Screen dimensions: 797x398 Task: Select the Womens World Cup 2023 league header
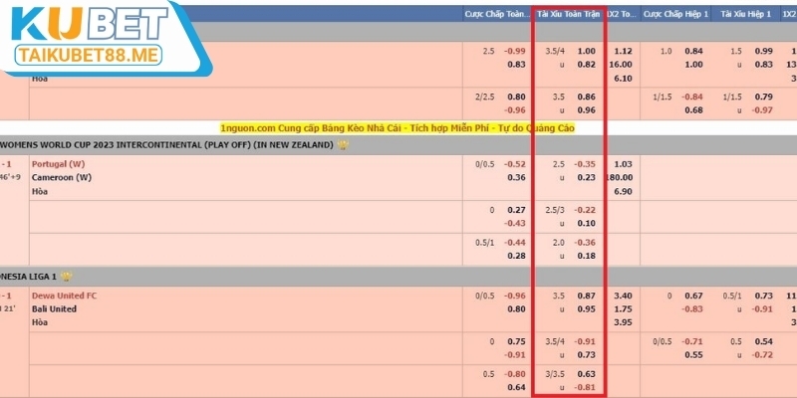pyautogui.click(x=167, y=144)
